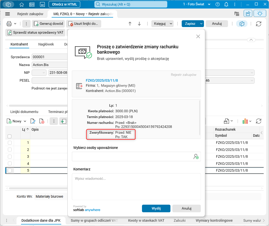Refresh the lines grid with refresh icon

point(259,121)
